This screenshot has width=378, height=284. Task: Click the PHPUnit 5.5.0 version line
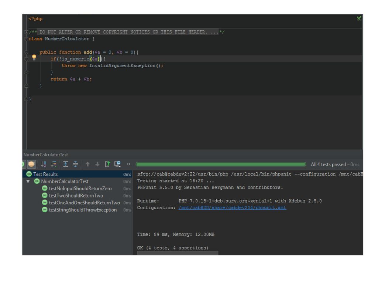210,187
